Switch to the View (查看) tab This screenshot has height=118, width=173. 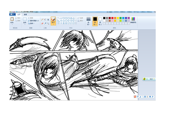(x=25, y=15)
